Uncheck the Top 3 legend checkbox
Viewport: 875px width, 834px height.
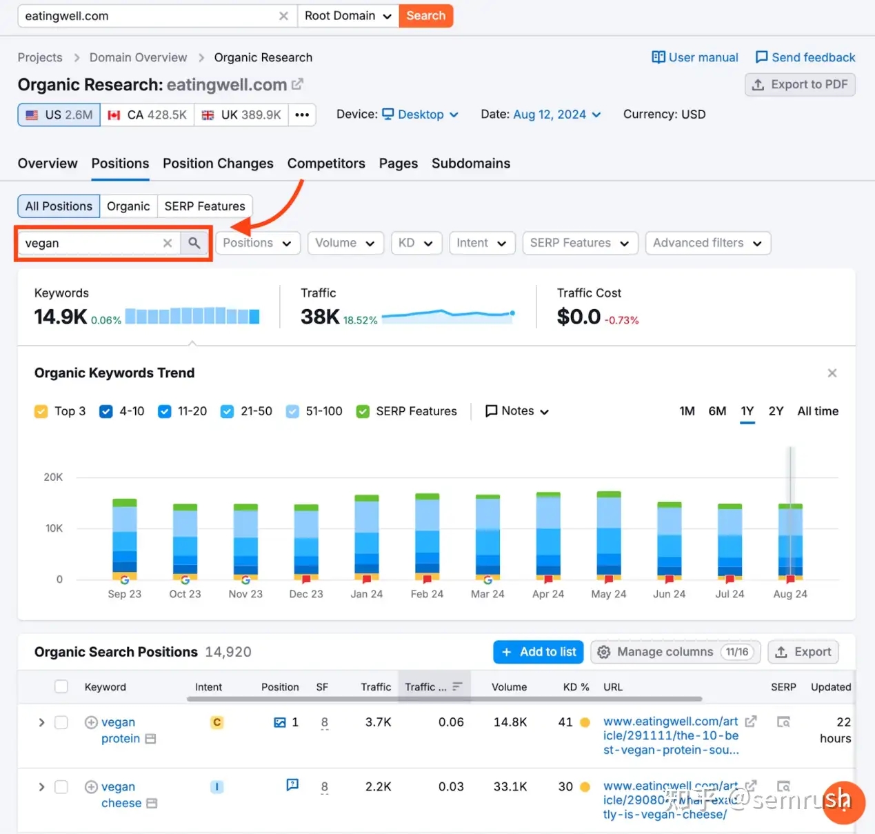(x=41, y=412)
